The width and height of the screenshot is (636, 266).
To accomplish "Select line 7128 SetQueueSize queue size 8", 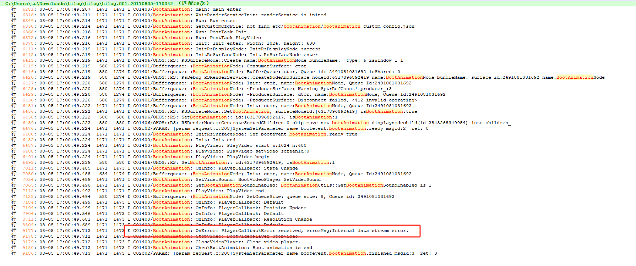I will pyautogui.click(x=203, y=196).
